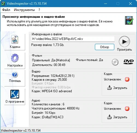Click the Кадров в секунду: 25,000 text
The width and height of the screenshot is (137, 133).
tap(49, 80)
